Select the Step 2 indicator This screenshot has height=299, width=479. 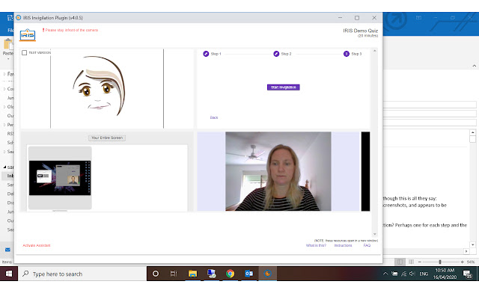[x=282, y=54]
